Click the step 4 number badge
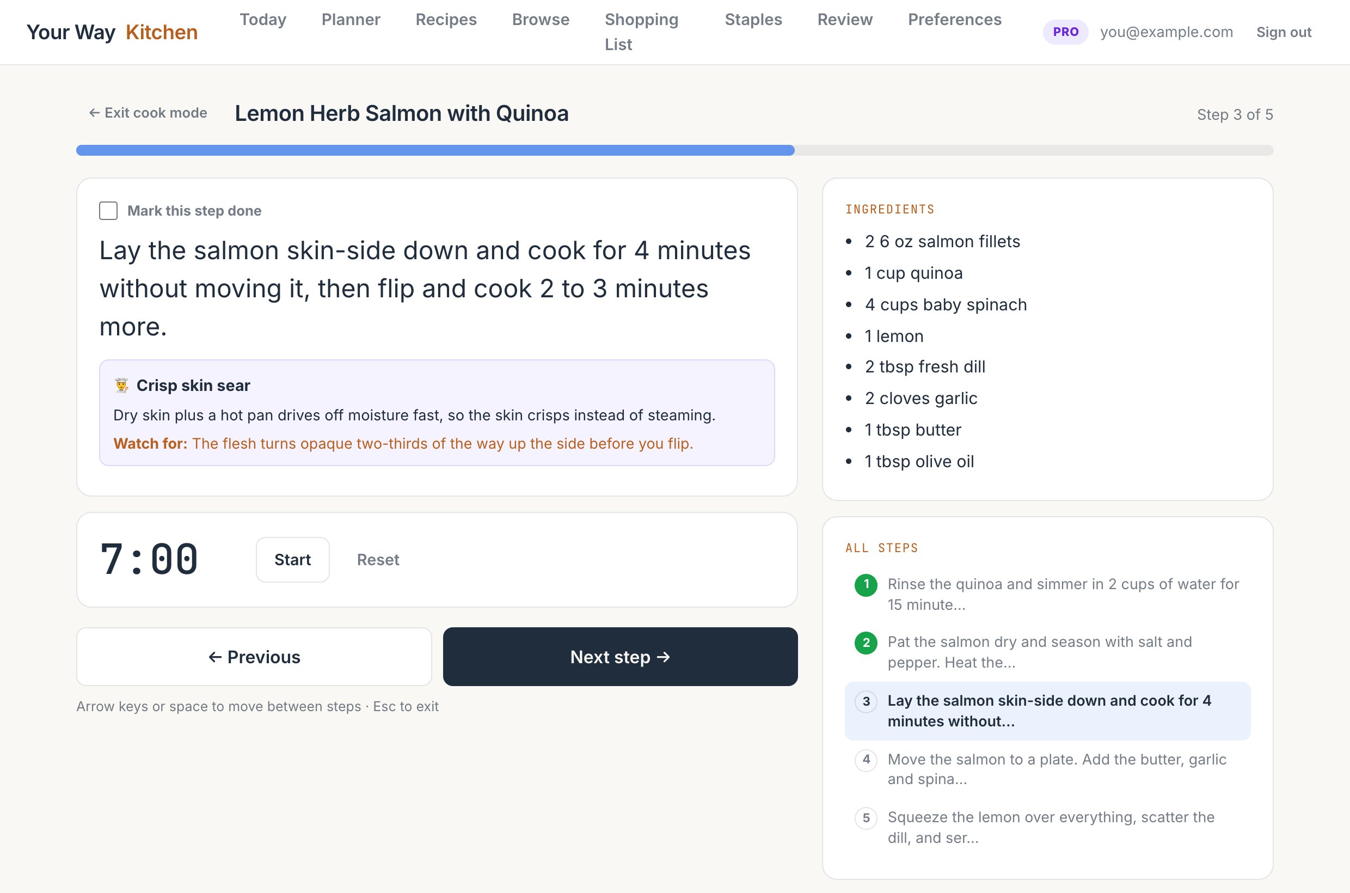Image resolution: width=1350 pixels, height=893 pixels. (866, 760)
